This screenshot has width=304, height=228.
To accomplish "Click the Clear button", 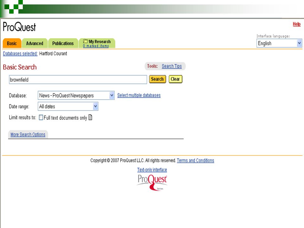I will [x=175, y=79].
